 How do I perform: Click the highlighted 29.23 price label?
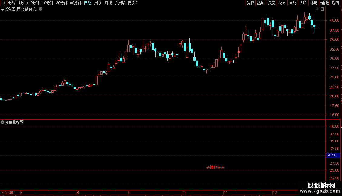(x=333, y=155)
